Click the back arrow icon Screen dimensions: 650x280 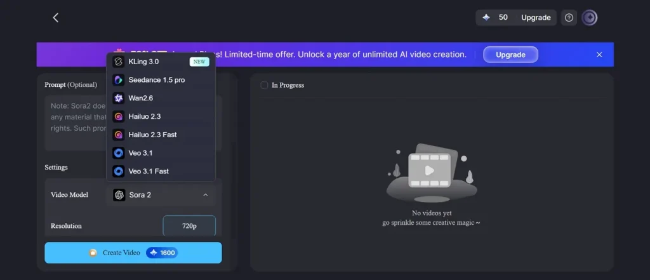56,17
